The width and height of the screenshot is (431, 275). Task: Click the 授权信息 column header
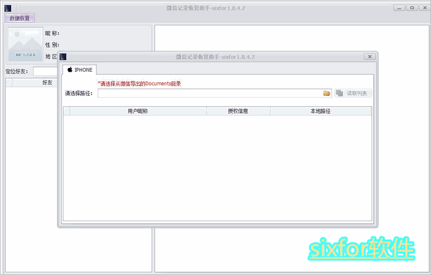(x=239, y=111)
